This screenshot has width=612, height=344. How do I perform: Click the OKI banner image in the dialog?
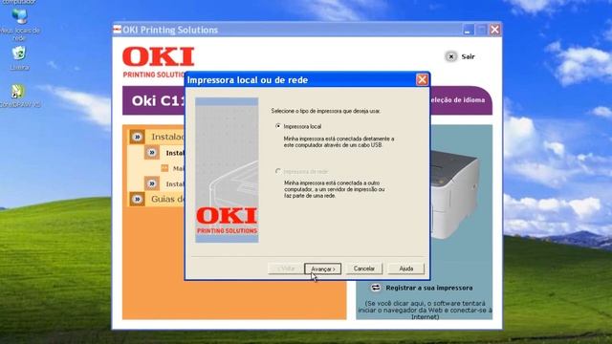(x=227, y=170)
